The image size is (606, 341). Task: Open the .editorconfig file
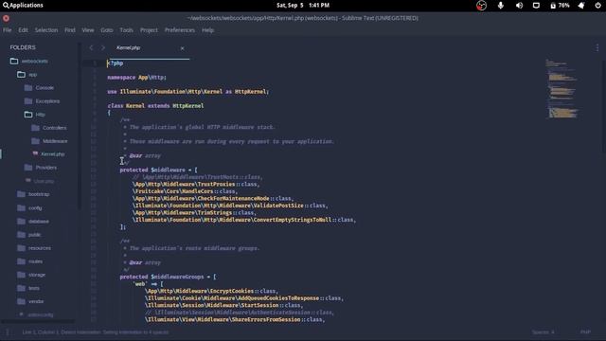pos(40,314)
